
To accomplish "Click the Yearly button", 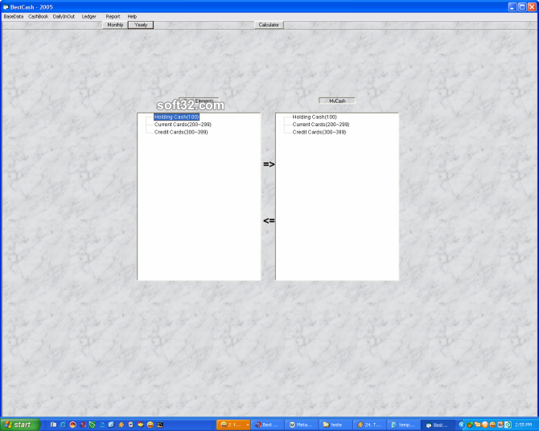I will (x=141, y=25).
